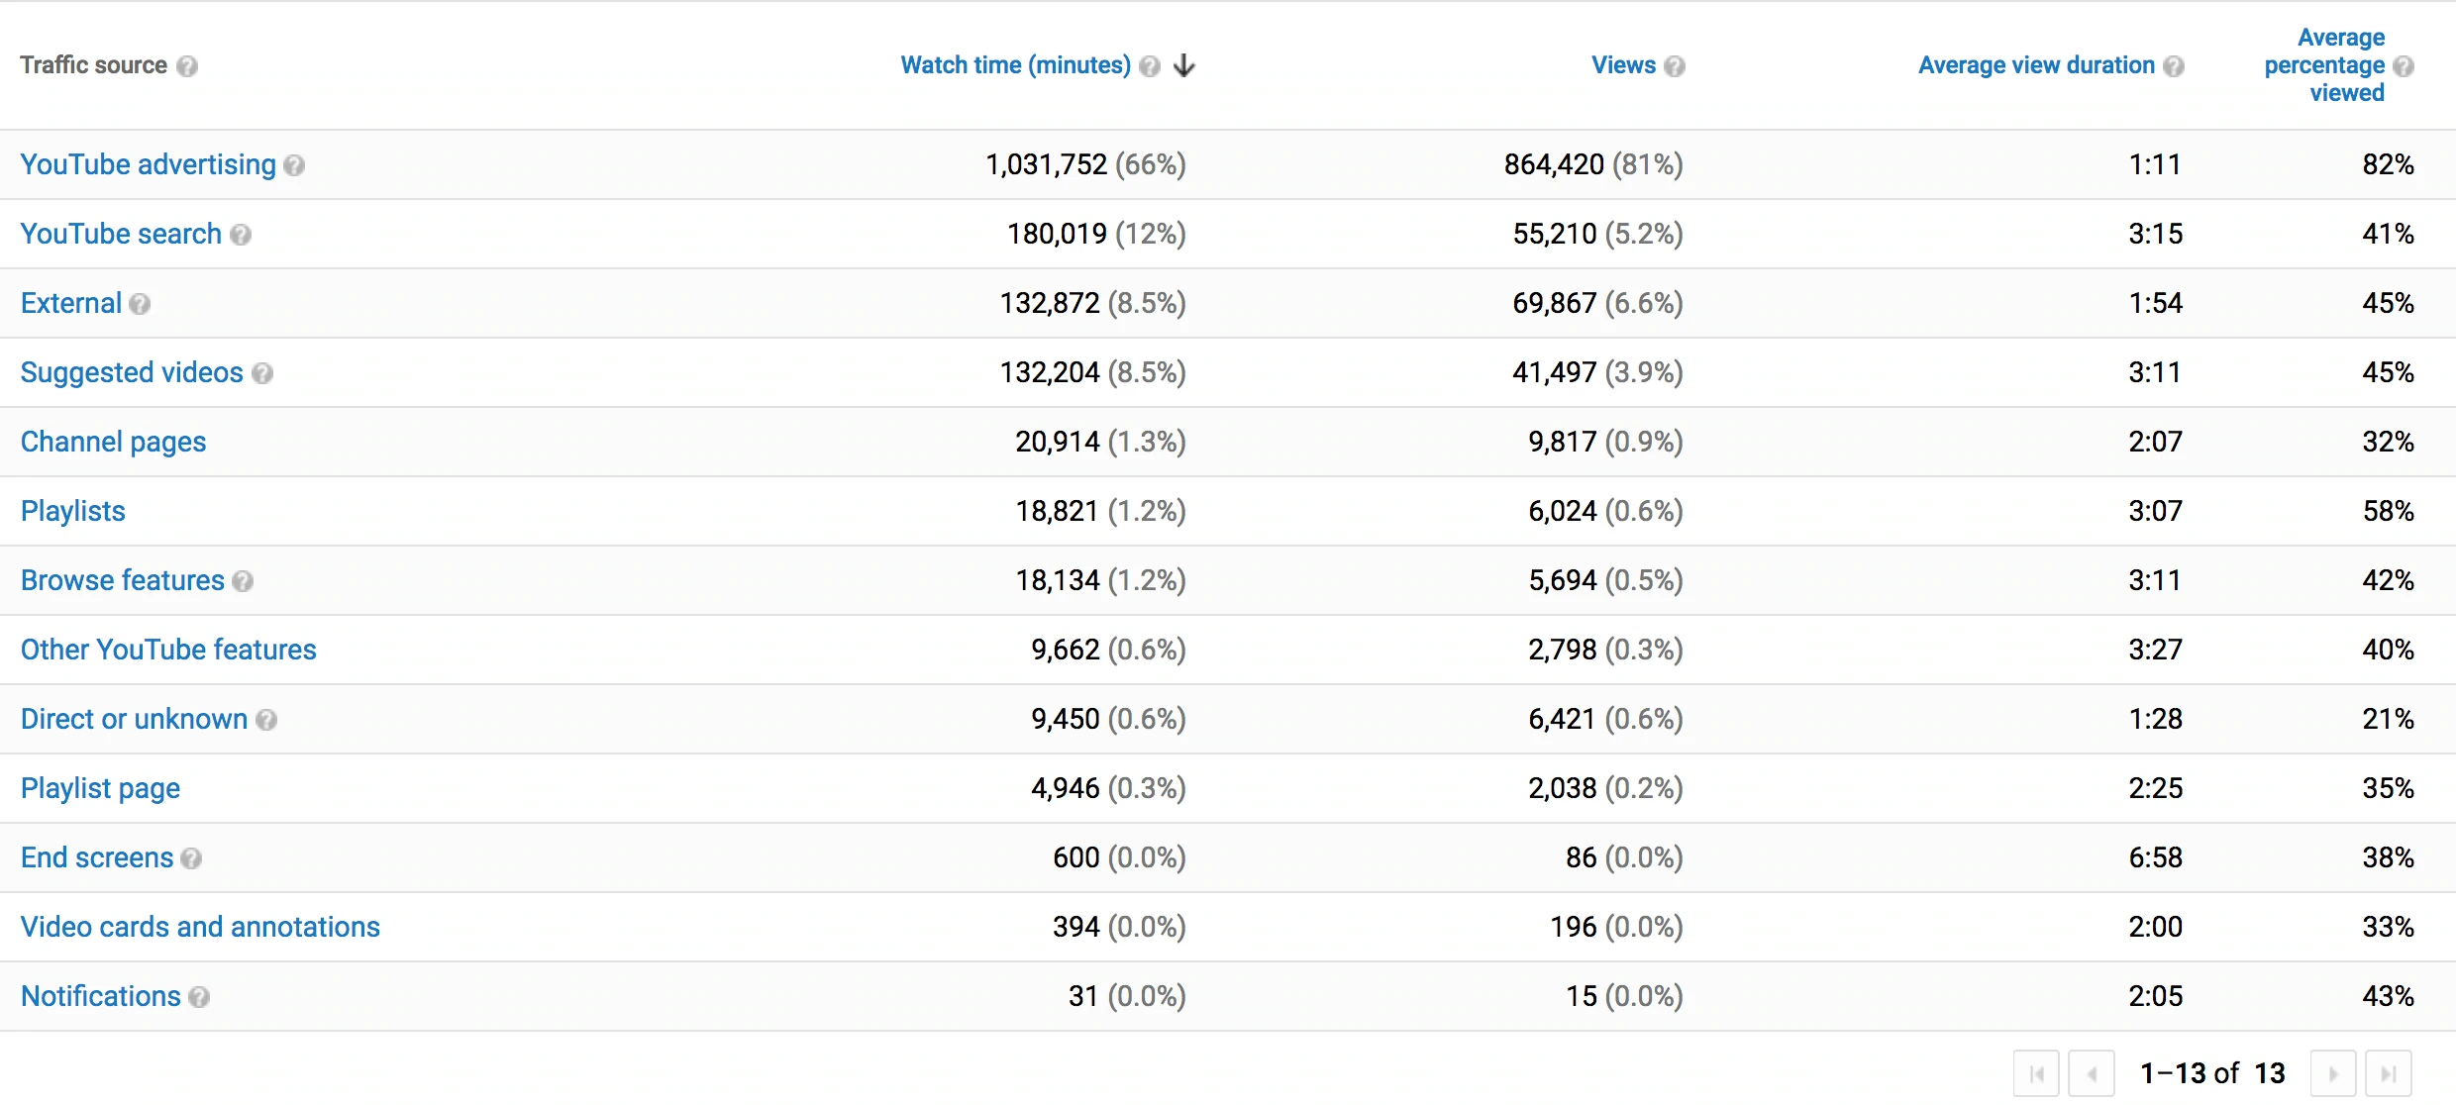Click help icon next to Average percentage viewed
Viewport: 2456px width, 1105px height.
pyautogui.click(x=2404, y=66)
